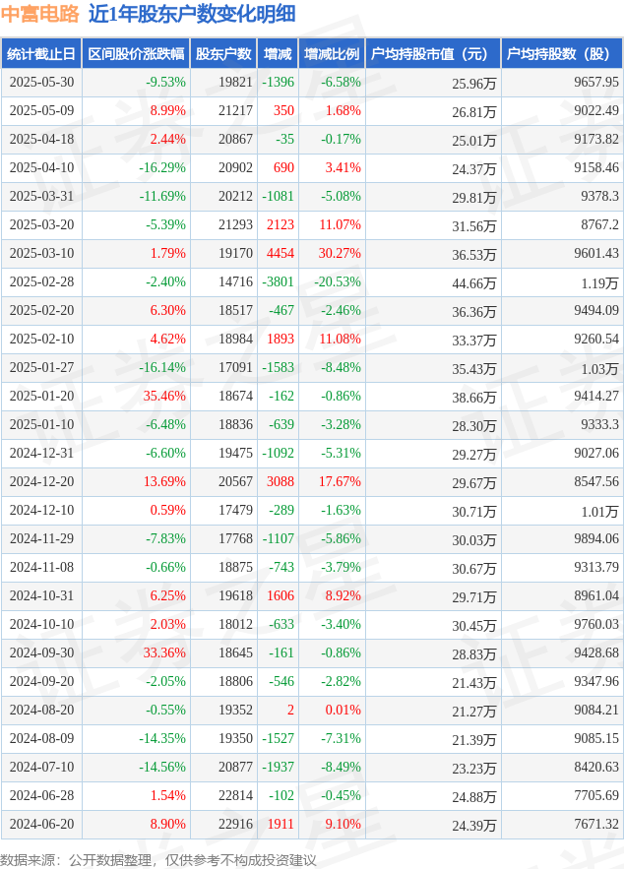Click the 区间股价涨跌幅 column header
624x869 pixels.
point(136,54)
